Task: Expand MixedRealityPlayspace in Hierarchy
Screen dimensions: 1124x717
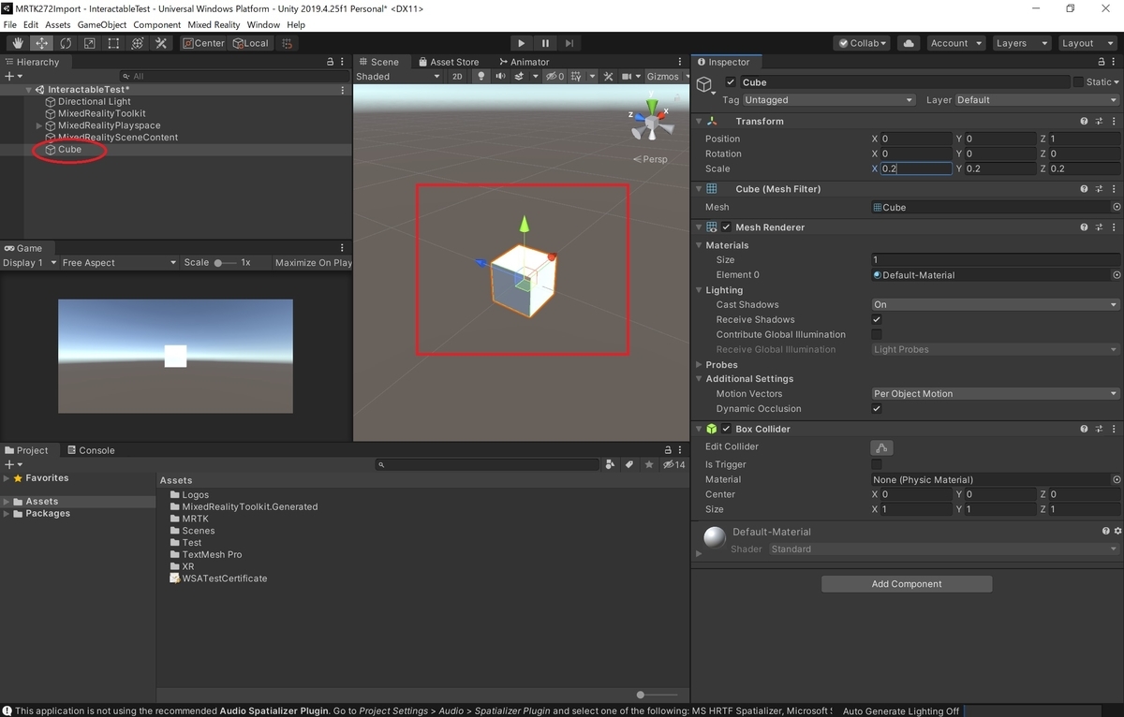Action: (x=39, y=125)
